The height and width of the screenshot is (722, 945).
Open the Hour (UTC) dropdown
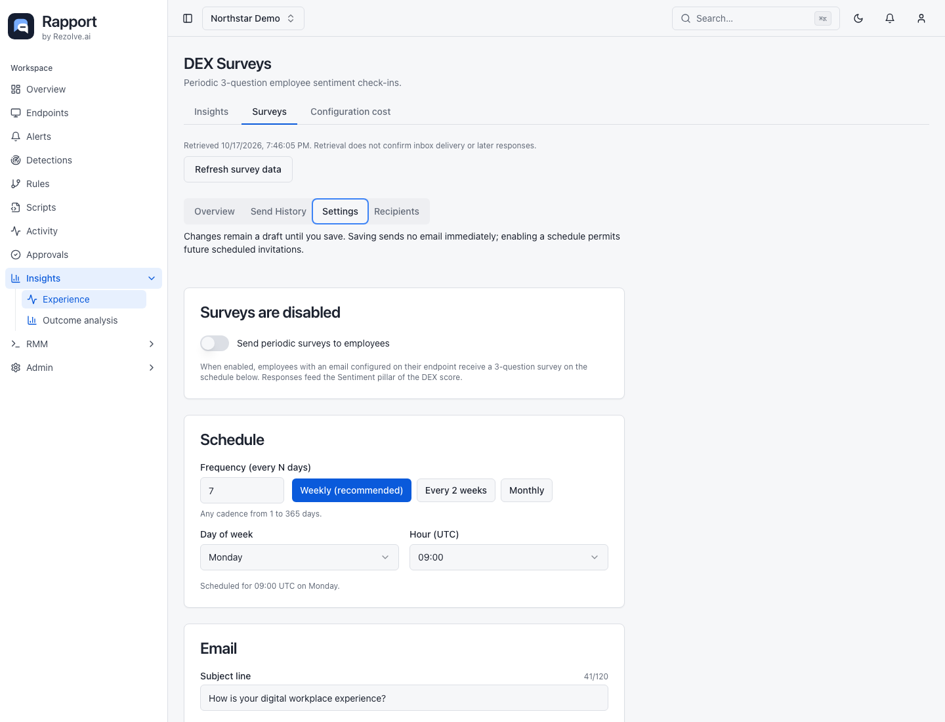click(509, 557)
